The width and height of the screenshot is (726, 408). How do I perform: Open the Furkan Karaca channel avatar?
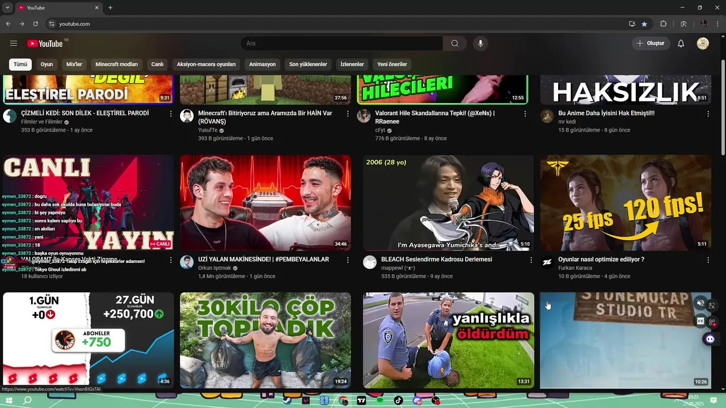tap(547, 262)
